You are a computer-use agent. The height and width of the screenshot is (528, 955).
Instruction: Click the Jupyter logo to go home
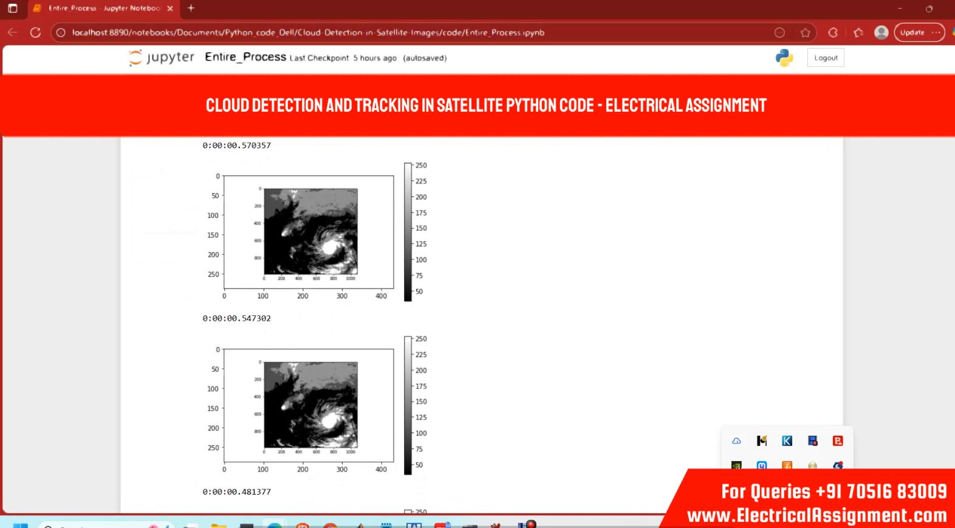click(162, 58)
